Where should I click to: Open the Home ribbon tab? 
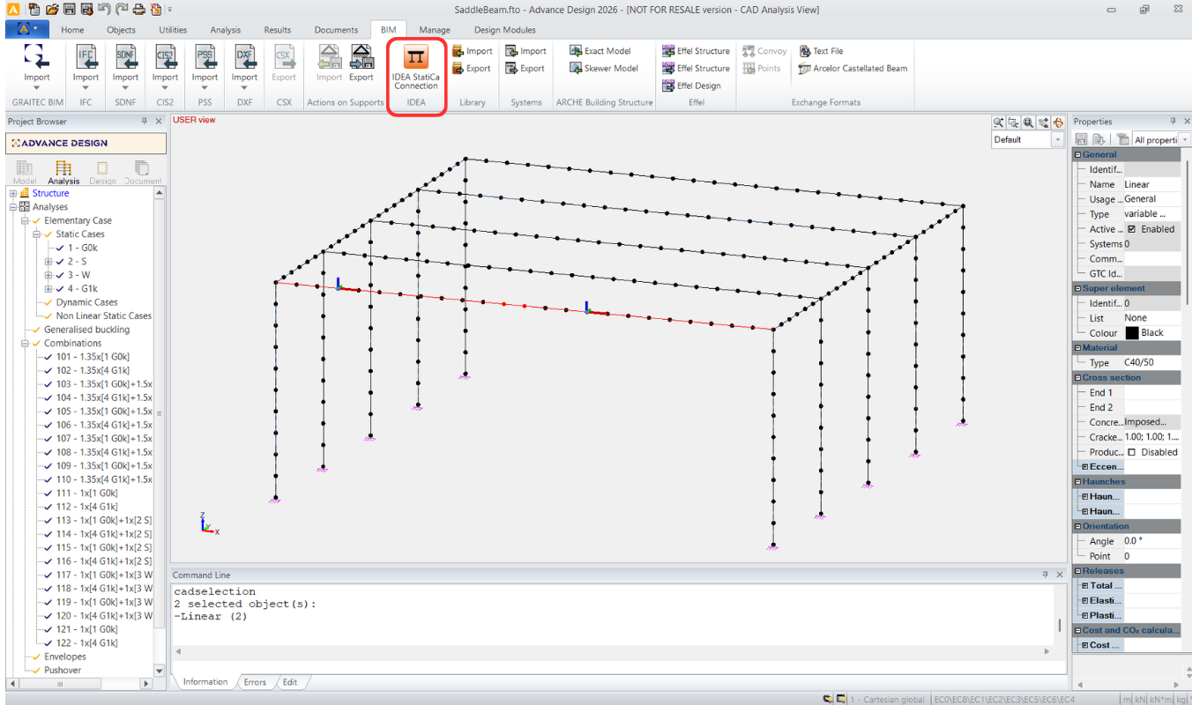pos(72,30)
